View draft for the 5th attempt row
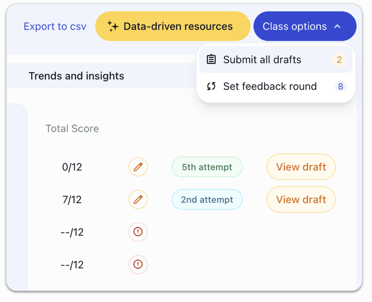 (x=301, y=167)
